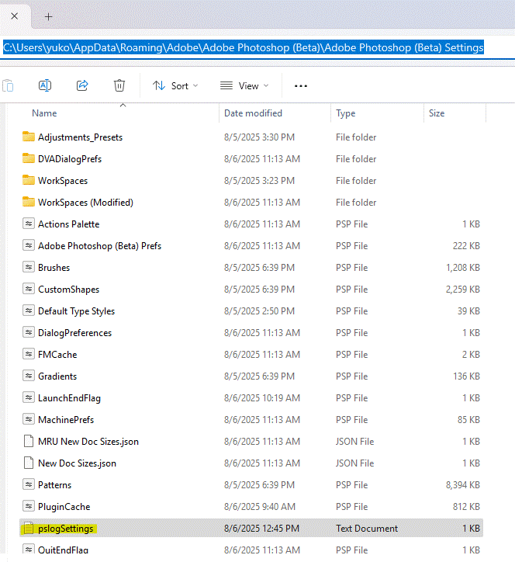Image resolution: width=515 pixels, height=562 pixels.
Task: Click the 812 KB size of PluginCache
Action: coord(466,507)
